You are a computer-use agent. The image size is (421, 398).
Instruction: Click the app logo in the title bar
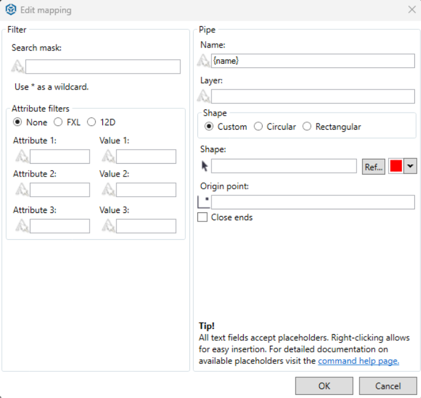pyautogui.click(x=11, y=10)
